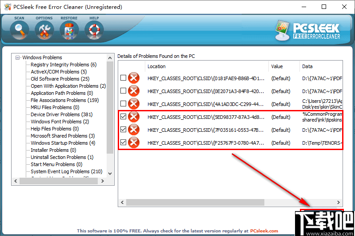This screenshot has width=355, height=236.
Task: Select Application Path Problems (0)
Action: (x=62, y=93)
